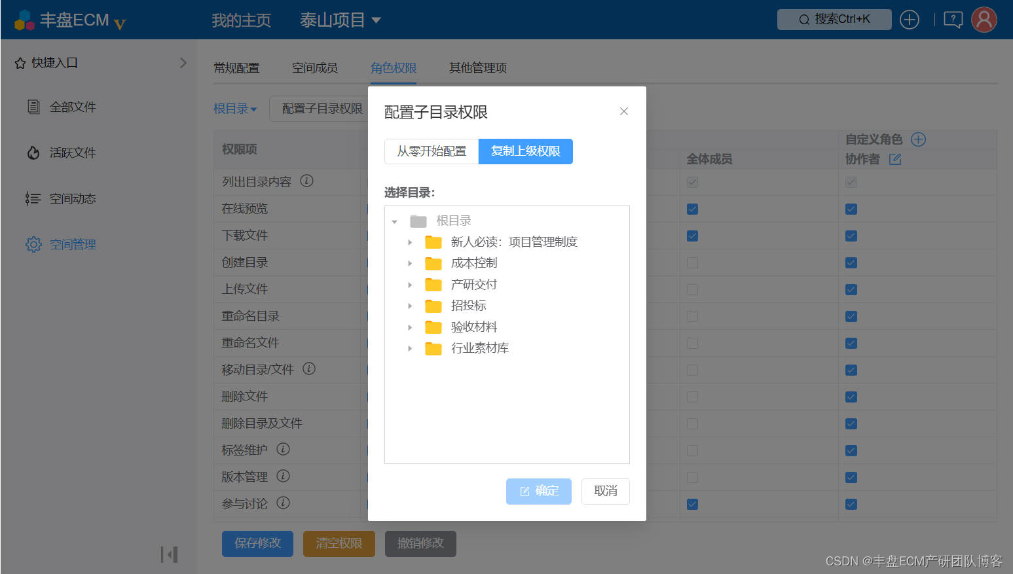Open the 泰山项目 project dropdown
This screenshot has width=1013, height=574.
[x=341, y=20]
